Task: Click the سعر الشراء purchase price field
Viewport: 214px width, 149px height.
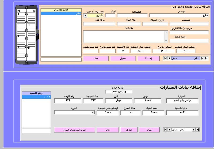Action: [154, 113]
